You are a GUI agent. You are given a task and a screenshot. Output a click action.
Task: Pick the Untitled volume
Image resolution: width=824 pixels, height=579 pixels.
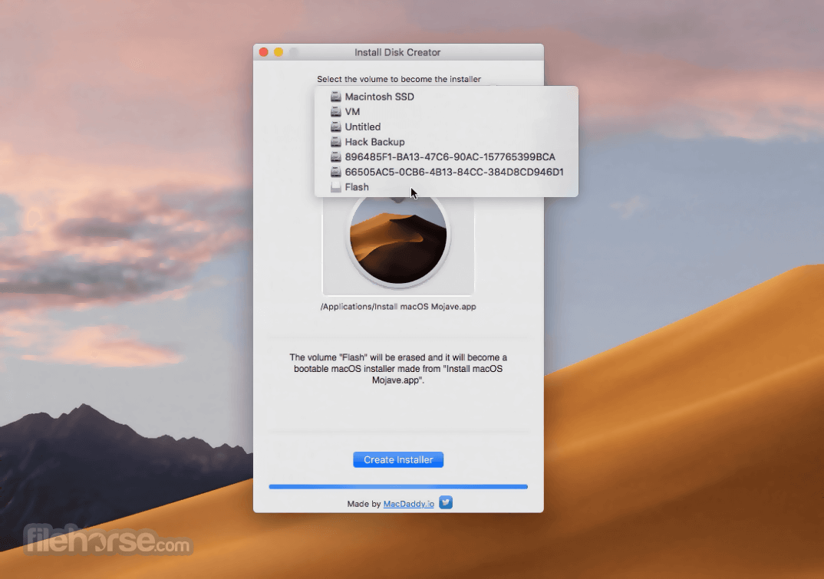447,127
